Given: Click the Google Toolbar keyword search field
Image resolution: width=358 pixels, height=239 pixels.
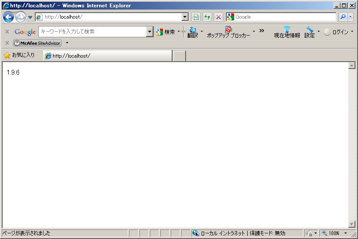Looking at the screenshot, I should (93, 32).
